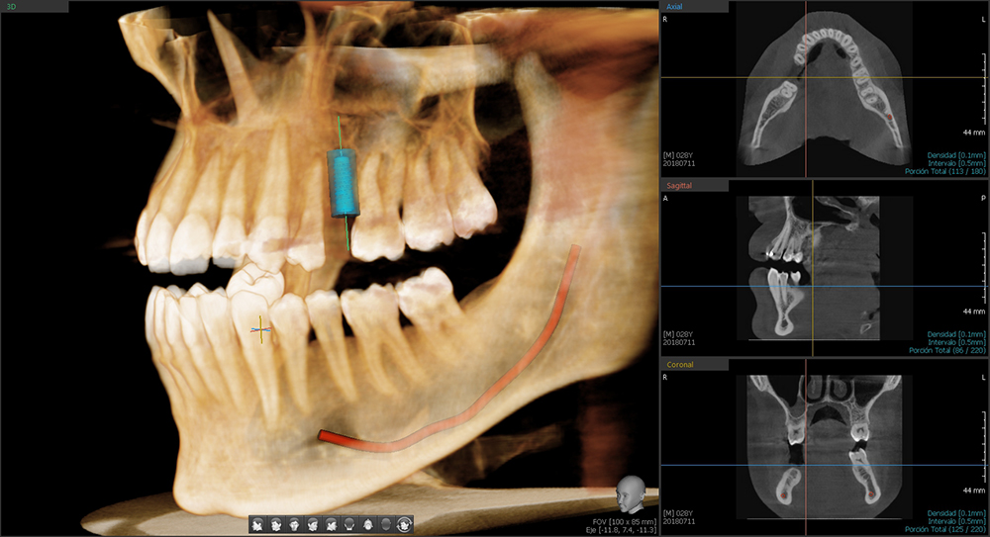990x537 pixels.
Task: Click the 3D panel title tab
Action: tap(12, 6)
